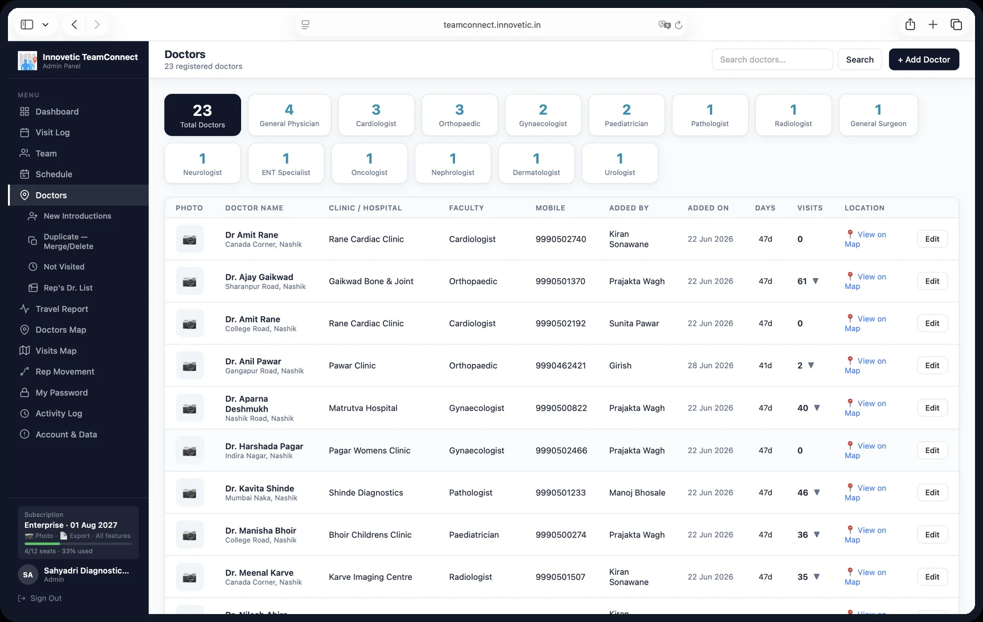Click the browser share icon

910,24
